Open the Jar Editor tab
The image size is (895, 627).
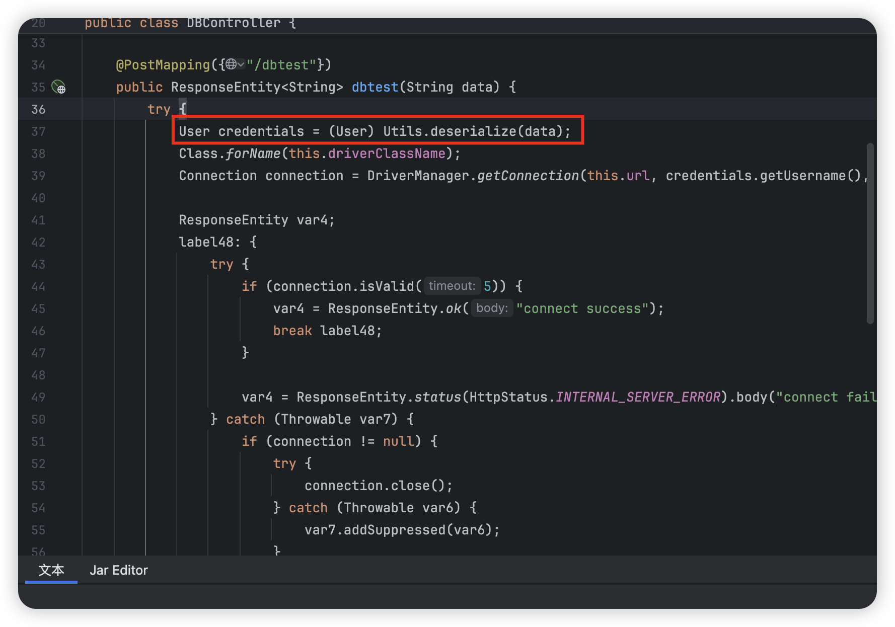(x=119, y=570)
